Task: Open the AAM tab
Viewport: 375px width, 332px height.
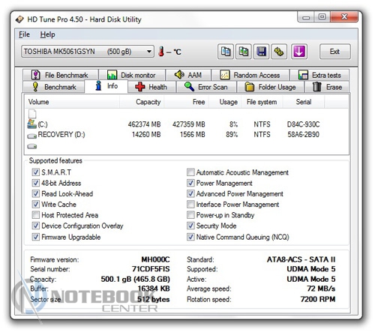Action: pyautogui.click(x=188, y=75)
